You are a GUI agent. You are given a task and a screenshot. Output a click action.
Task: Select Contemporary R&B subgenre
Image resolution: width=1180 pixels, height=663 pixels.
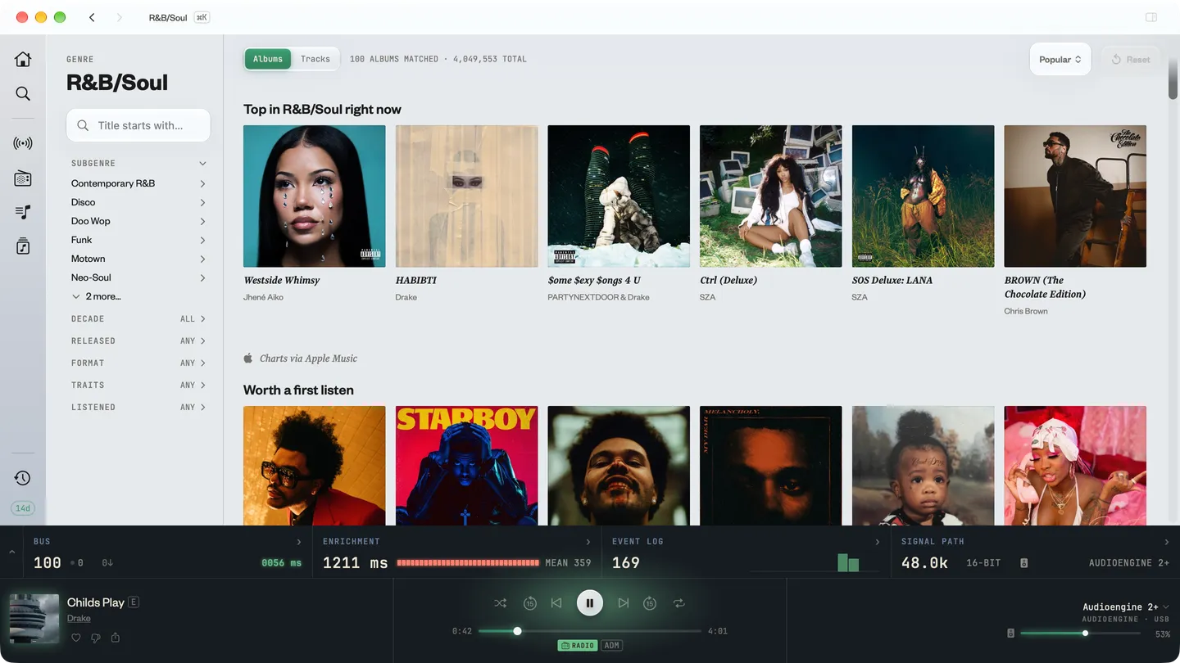tap(138, 183)
